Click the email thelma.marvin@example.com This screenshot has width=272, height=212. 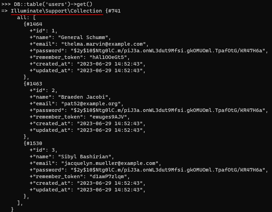pos(104,44)
